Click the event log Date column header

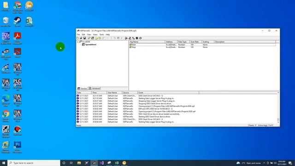[84, 93]
